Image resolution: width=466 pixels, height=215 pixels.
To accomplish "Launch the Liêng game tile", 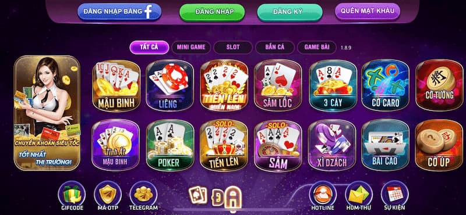I will tap(170, 85).
